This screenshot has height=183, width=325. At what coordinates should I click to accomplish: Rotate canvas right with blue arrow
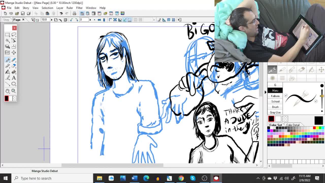[x=76, y=20]
